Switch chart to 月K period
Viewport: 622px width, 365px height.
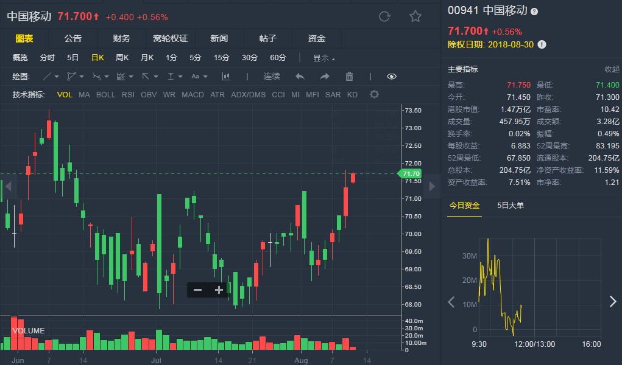tap(147, 58)
